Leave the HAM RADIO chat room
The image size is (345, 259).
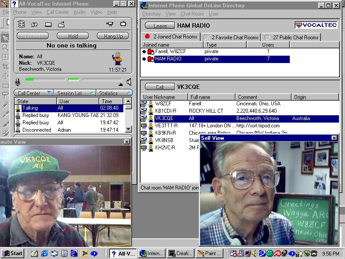pos(160,25)
